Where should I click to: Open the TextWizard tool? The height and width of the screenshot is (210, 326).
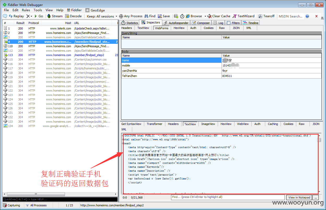pos(243,16)
